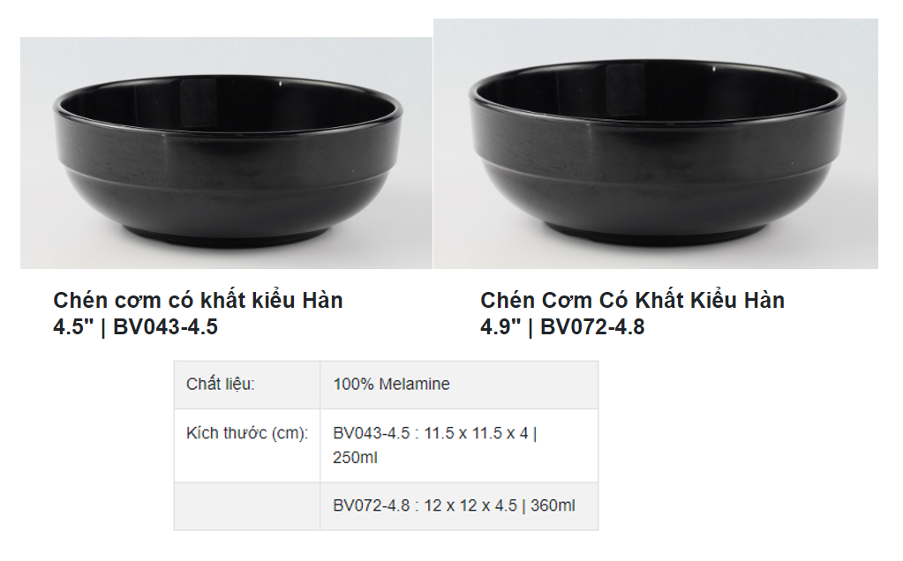Click the BV072-4.8 code in right product title
903x561 pixels.
pos(592,327)
